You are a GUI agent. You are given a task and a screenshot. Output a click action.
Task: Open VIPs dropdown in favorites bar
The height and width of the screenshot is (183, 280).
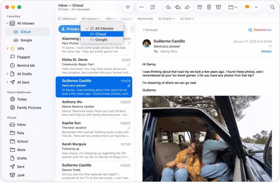[x=110, y=19]
